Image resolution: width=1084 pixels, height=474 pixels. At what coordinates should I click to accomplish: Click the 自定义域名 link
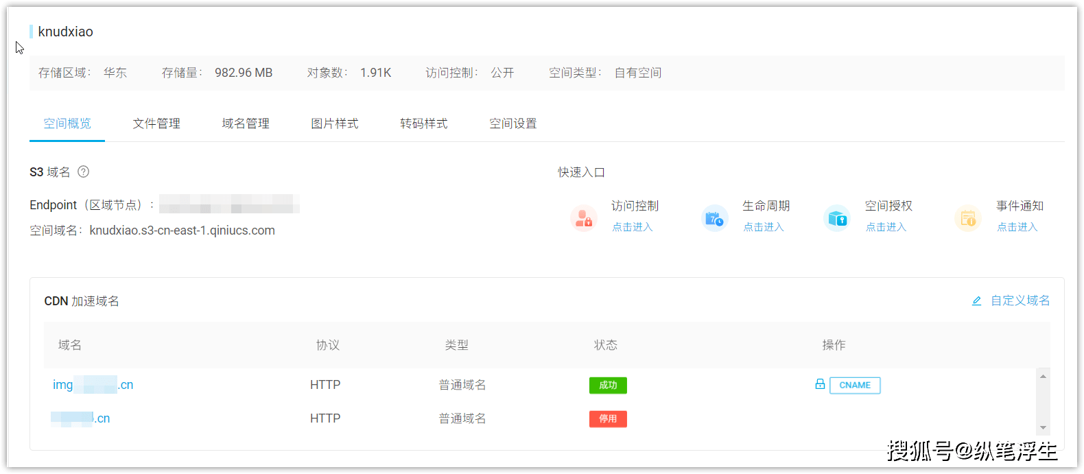click(1020, 300)
